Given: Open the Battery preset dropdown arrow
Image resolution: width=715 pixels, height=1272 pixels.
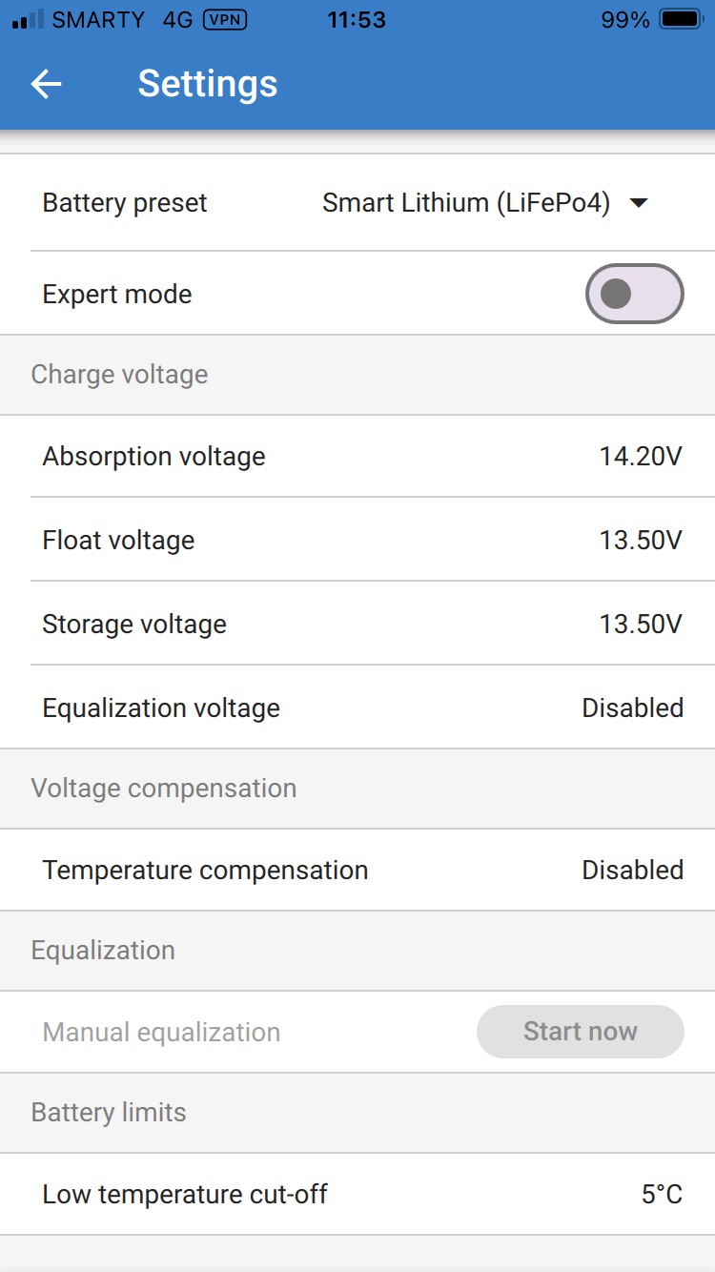Looking at the screenshot, I should click(x=640, y=203).
